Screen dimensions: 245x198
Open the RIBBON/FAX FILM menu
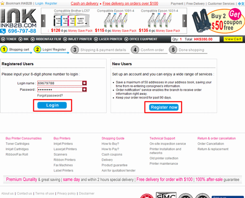[45, 39]
